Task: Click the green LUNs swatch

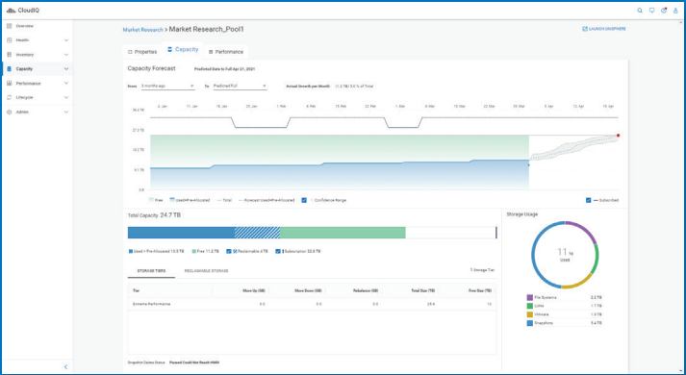Action: 530,306
